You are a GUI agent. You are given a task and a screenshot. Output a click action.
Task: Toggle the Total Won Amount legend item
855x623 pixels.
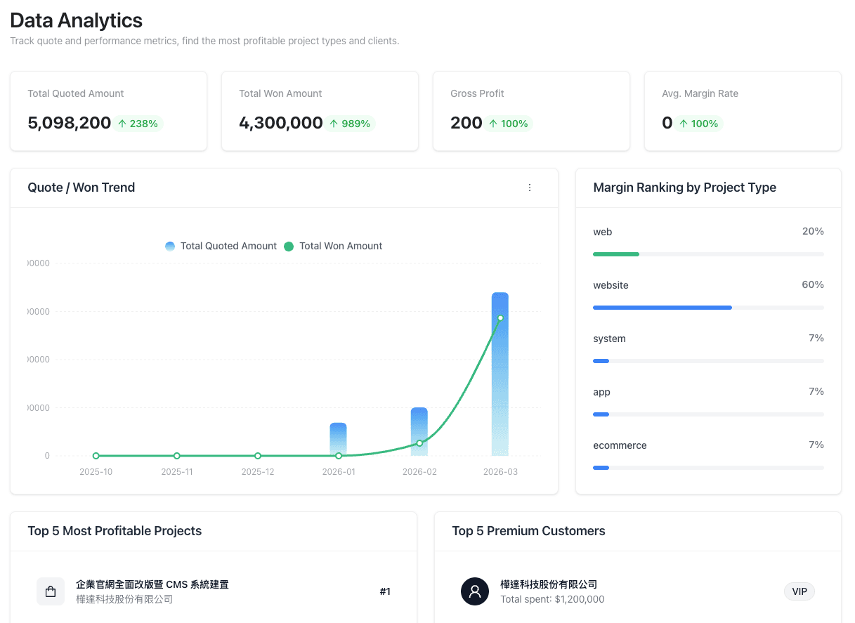tap(334, 246)
